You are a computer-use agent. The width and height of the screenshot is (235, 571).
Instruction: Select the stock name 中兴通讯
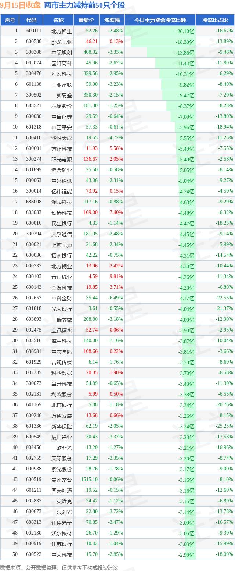(x=62, y=181)
